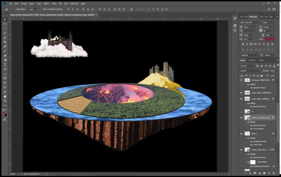Click the Character text color swatch
Screen dimensions: 281x177
[x=270, y=39]
